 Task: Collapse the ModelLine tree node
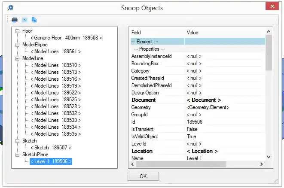pos(18,58)
